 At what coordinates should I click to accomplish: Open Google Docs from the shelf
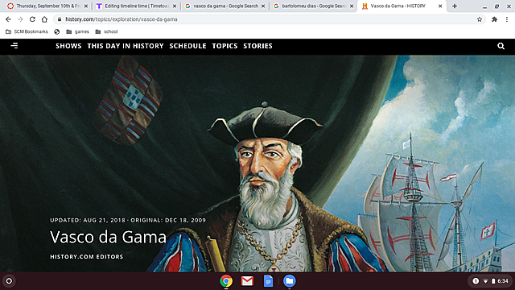point(268,281)
